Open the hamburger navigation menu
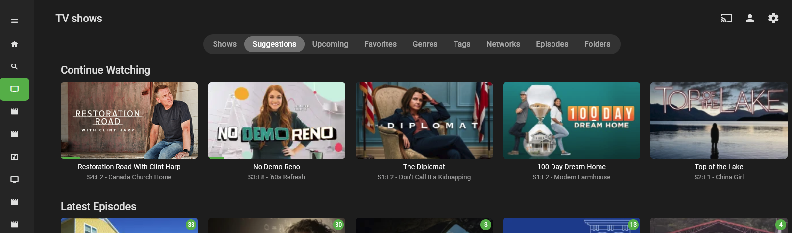Image resolution: width=792 pixels, height=233 pixels. point(15,21)
